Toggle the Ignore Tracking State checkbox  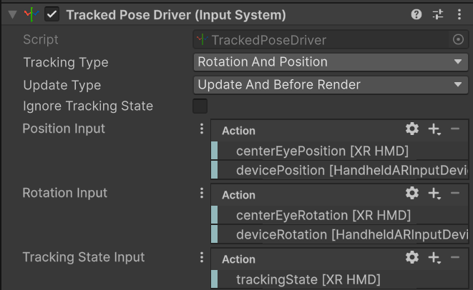click(200, 106)
